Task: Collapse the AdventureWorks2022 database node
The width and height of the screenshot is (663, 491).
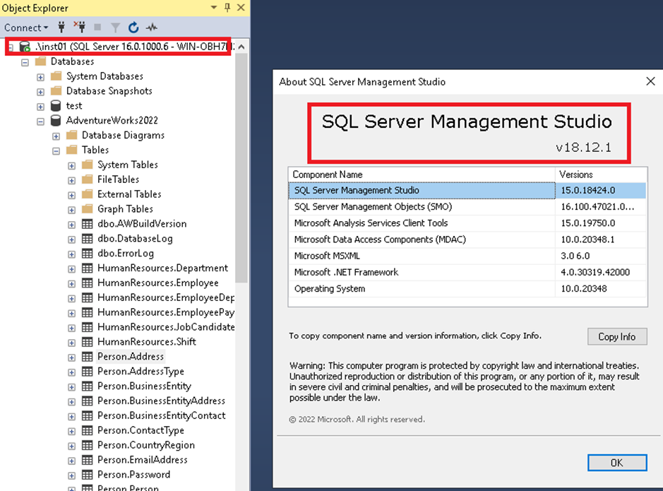Action: [40, 122]
